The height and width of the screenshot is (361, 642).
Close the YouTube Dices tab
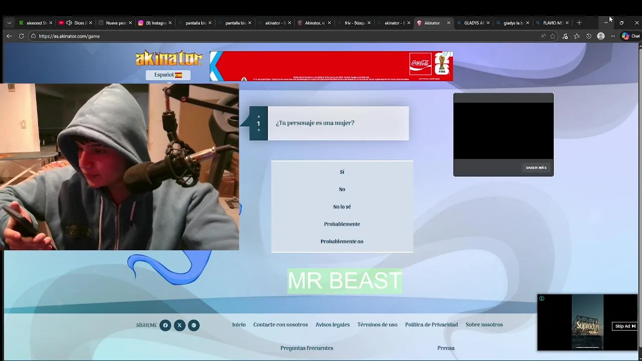tap(90, 23)
